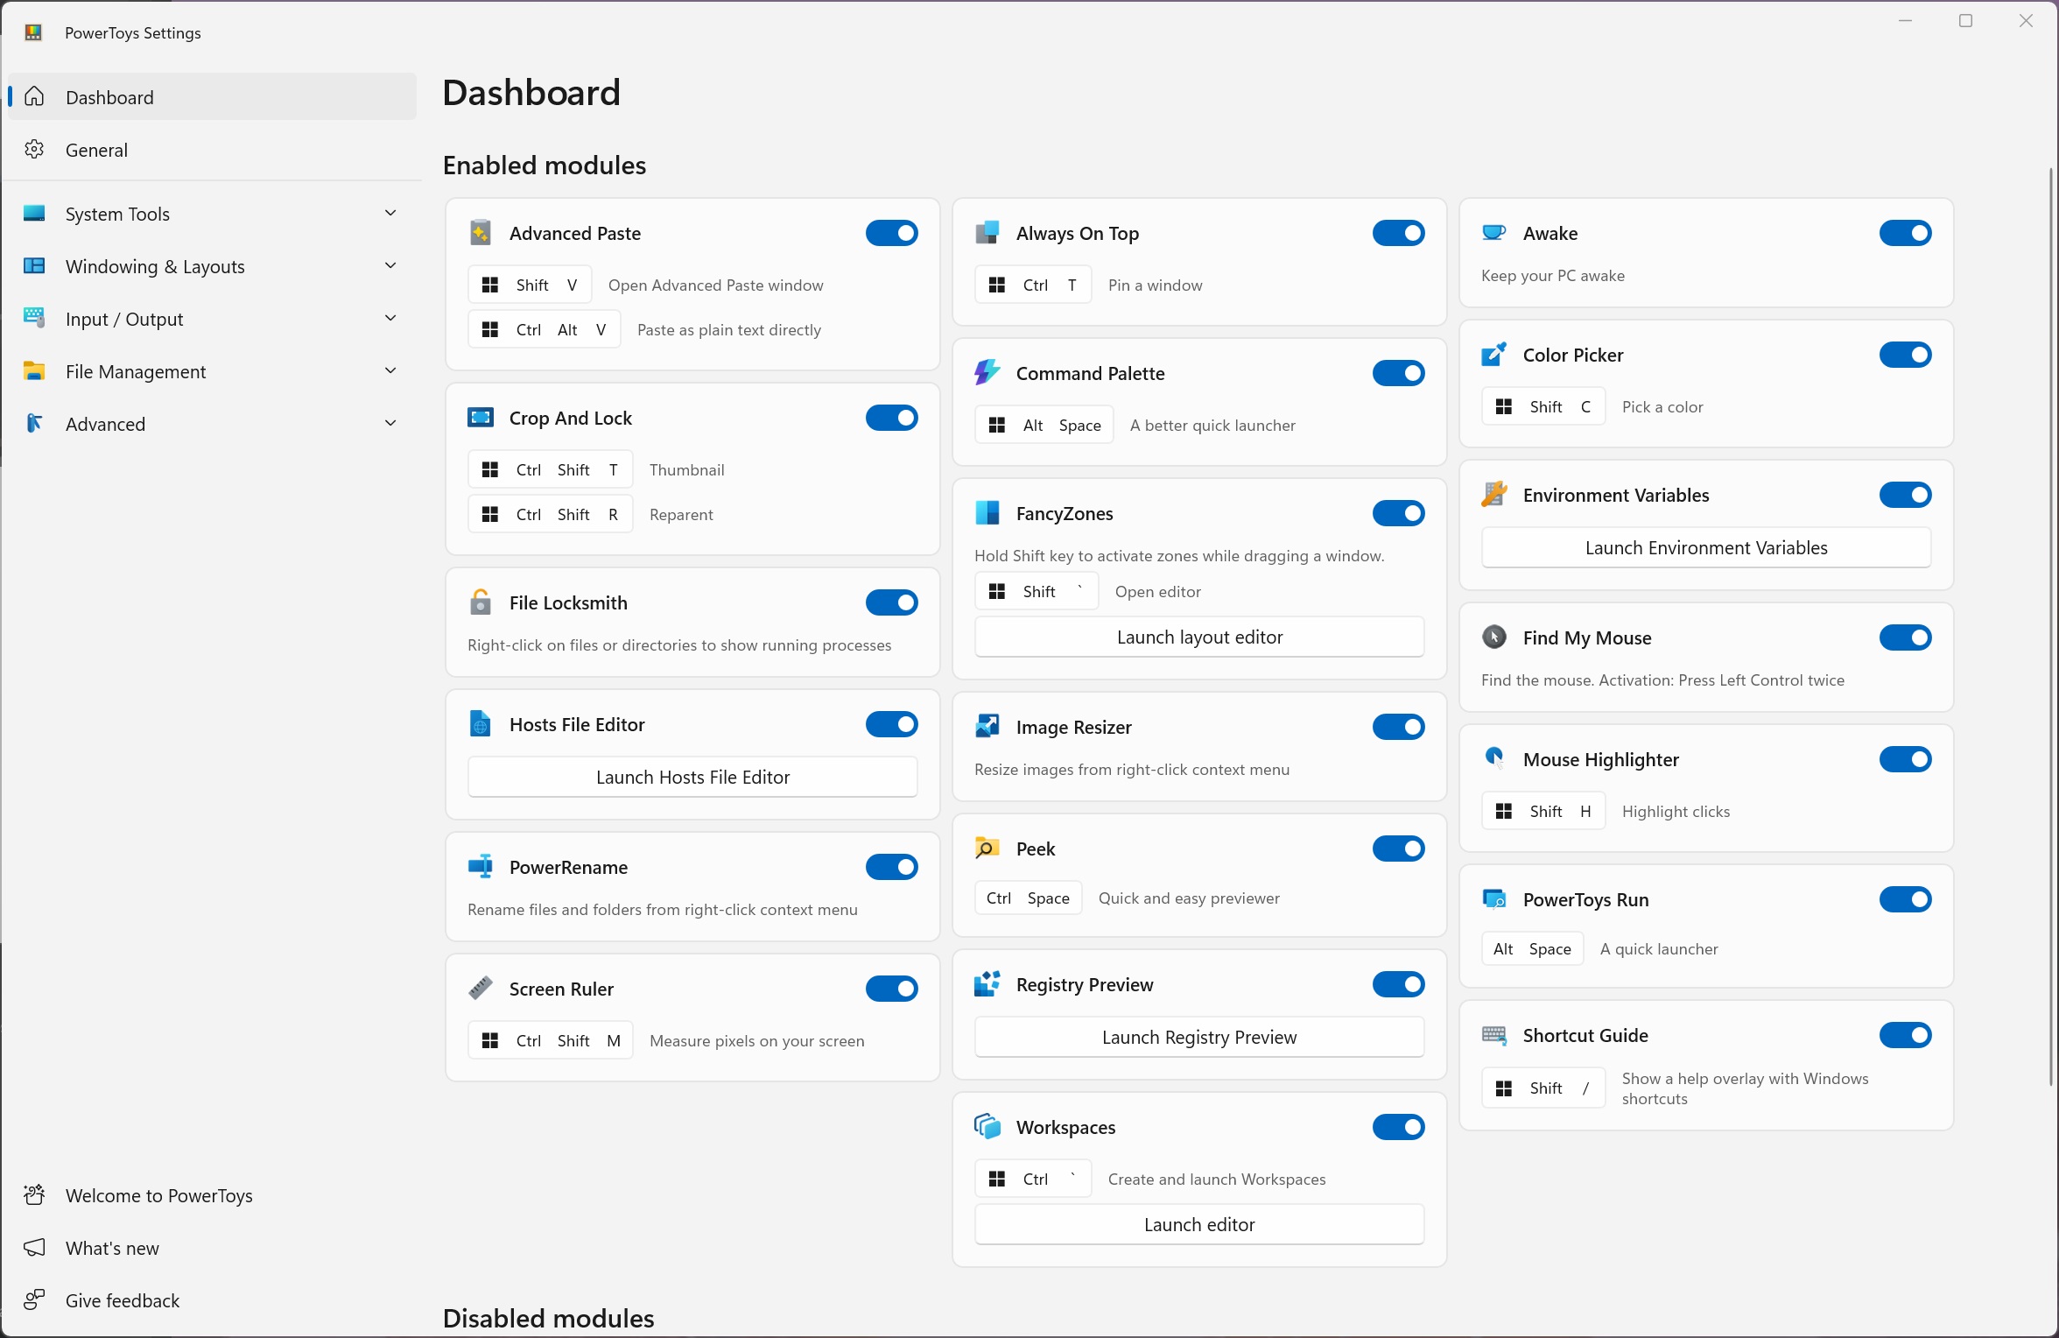This screenshot has height=1338, width=2059.
Task: Disable the Always On Top module
Action: pos(1399,233)
